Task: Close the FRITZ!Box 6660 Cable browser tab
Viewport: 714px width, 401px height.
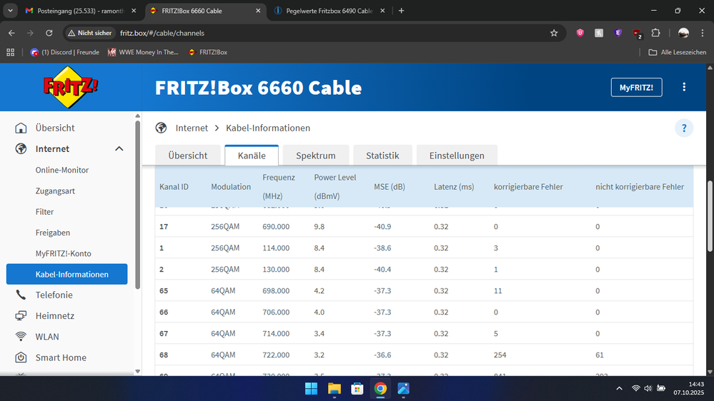Action: [258, 11]
